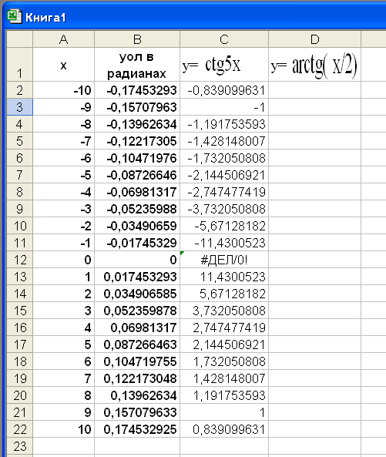Click the cell with positive 2,144506921
This screenshot has width=386, height=457.
(224, 344)
